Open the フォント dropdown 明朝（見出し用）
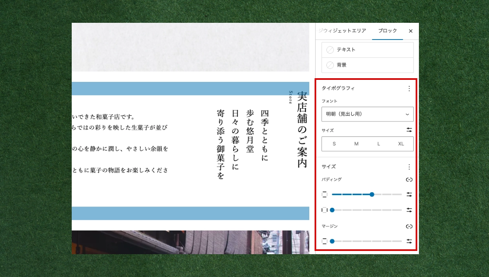This screenshot has height=277, width=489. click(x=367, y=114)
